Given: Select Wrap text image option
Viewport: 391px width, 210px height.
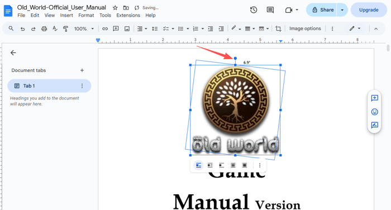Looking at the screenshot, I should [210, 165].
